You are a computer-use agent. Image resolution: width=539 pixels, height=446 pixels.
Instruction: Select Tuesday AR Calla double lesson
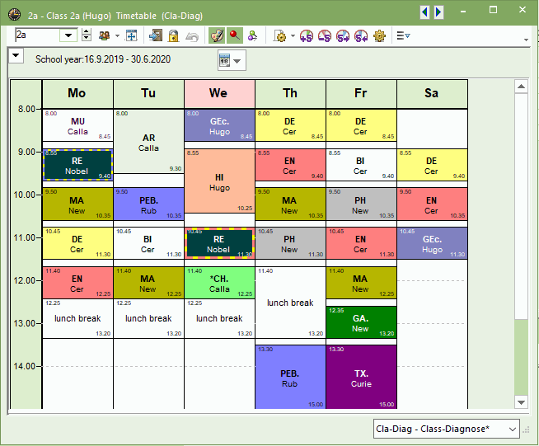tap(149, 141)
